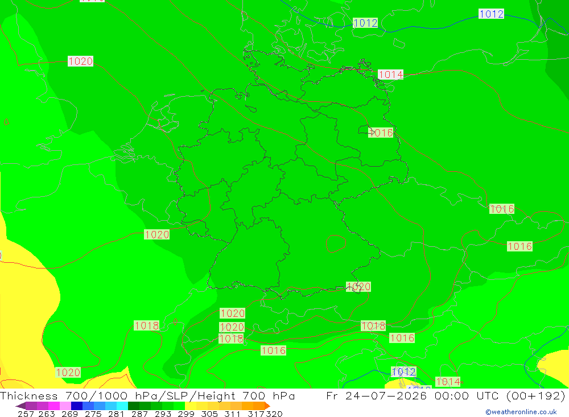
Task: Click the '1016' label near Berlin in eastern Germany
Action: 381,133
